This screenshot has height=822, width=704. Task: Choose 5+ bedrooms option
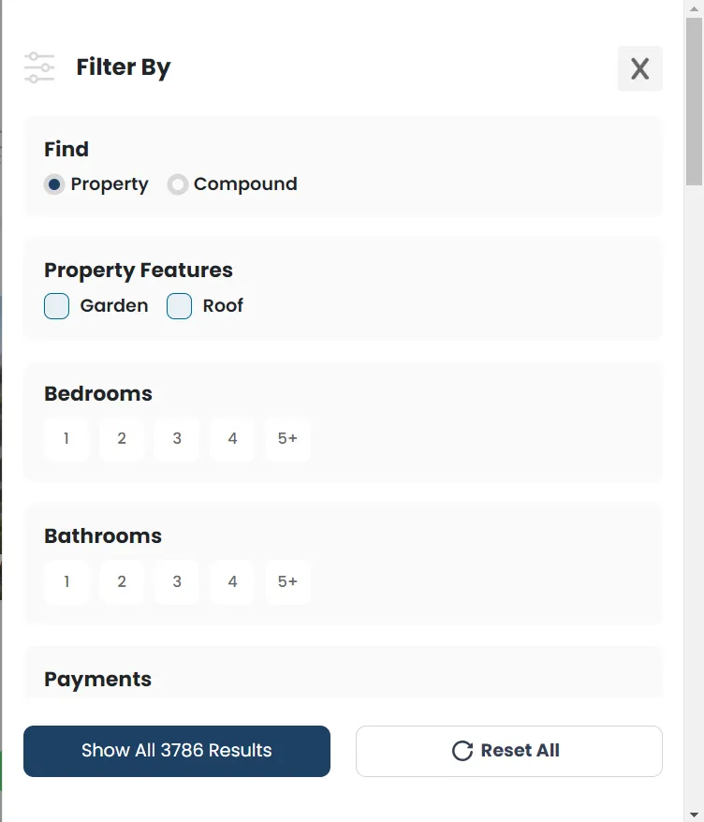(287, 439)
